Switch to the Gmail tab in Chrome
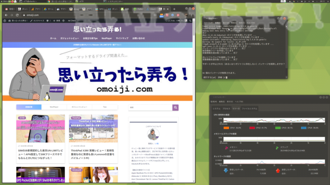Image resolution: width=330 pixels, height=185 pixels. tap(10, 9)
